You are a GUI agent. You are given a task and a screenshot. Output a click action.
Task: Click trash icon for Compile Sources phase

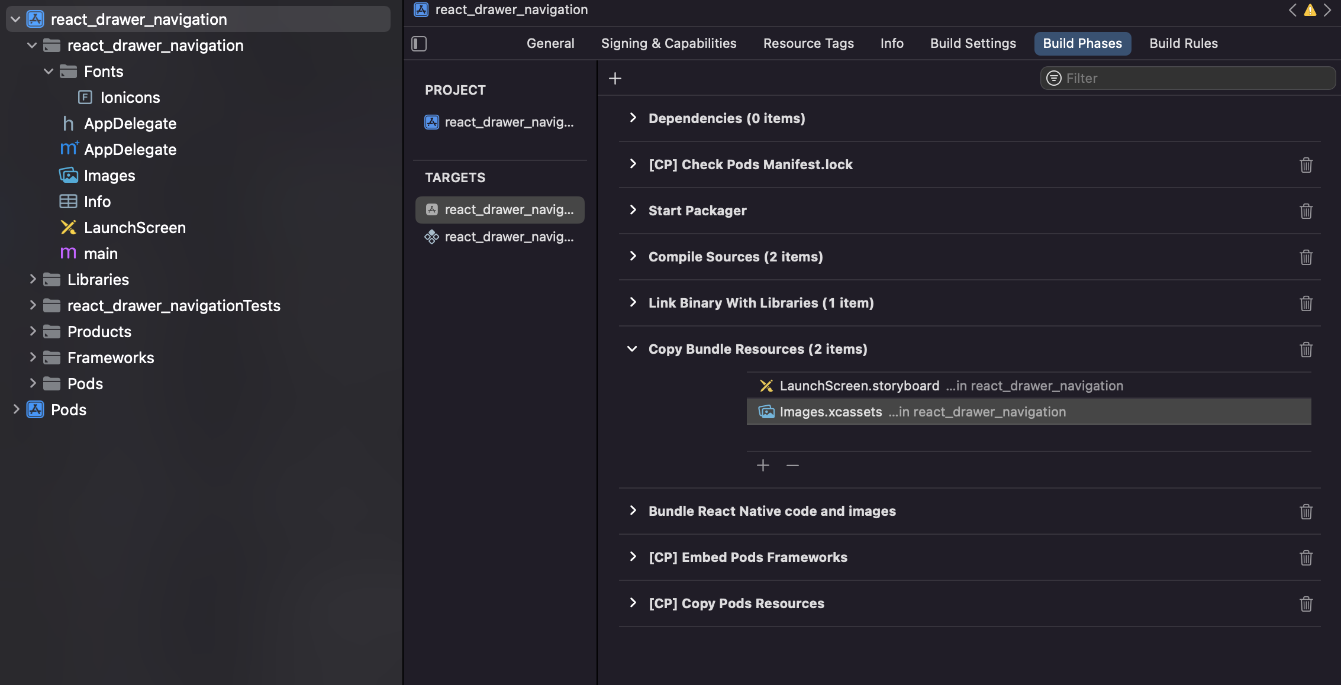tap(1305, 257)
